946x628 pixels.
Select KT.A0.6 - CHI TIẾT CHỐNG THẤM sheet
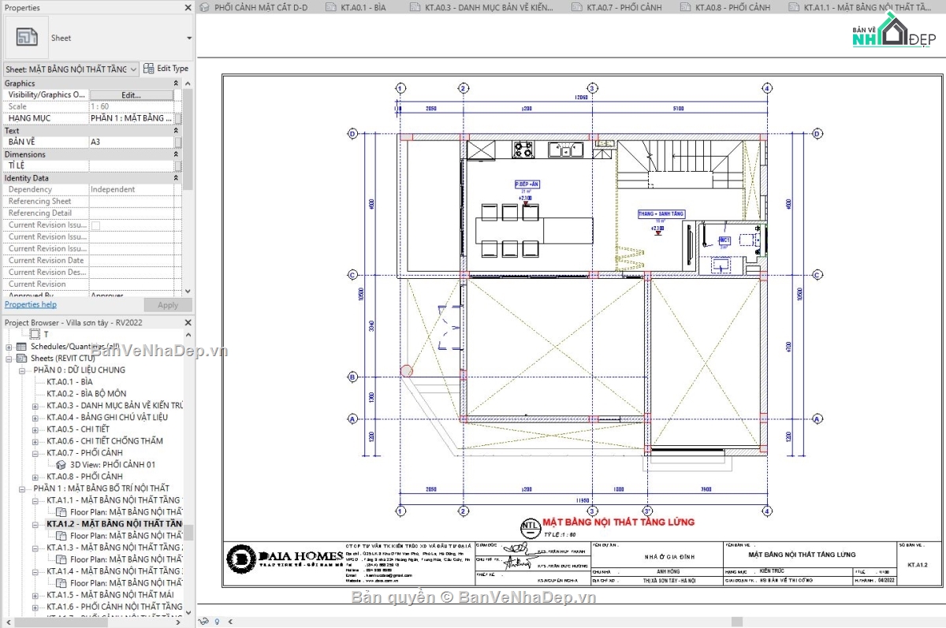[x=105, y=441]
